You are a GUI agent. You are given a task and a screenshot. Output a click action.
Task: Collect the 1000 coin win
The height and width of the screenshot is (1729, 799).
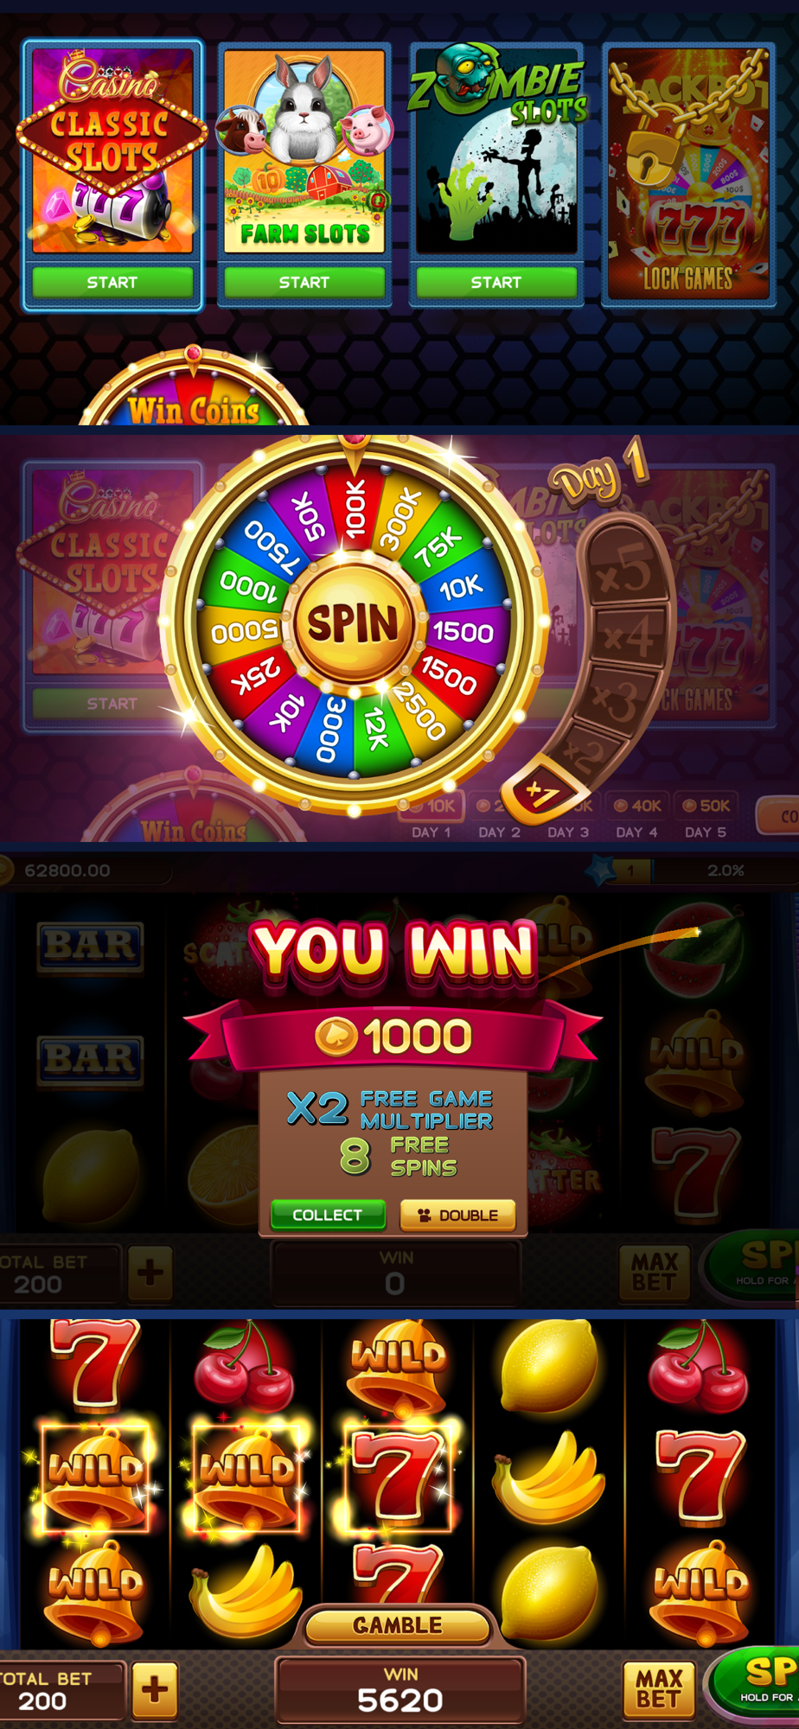[328, 1215]
